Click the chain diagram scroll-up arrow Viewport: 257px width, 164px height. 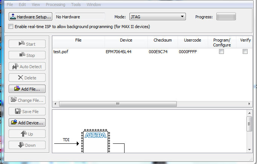pos(249,113)
